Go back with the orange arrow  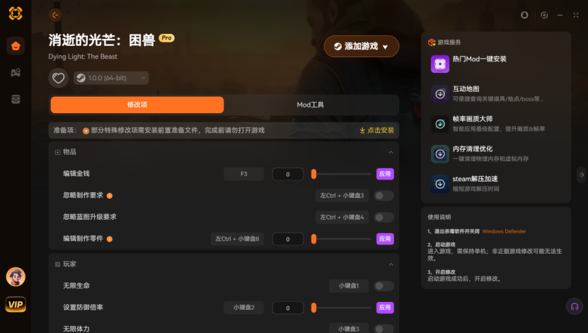[54, 15]
